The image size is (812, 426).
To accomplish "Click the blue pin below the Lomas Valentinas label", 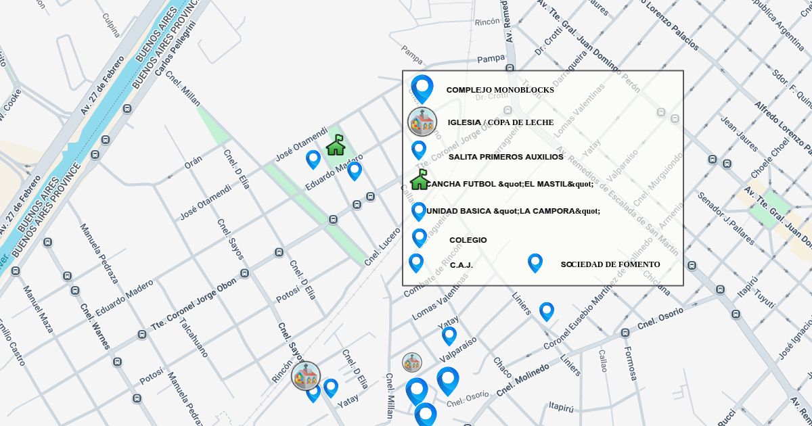I will click(449, 335).
